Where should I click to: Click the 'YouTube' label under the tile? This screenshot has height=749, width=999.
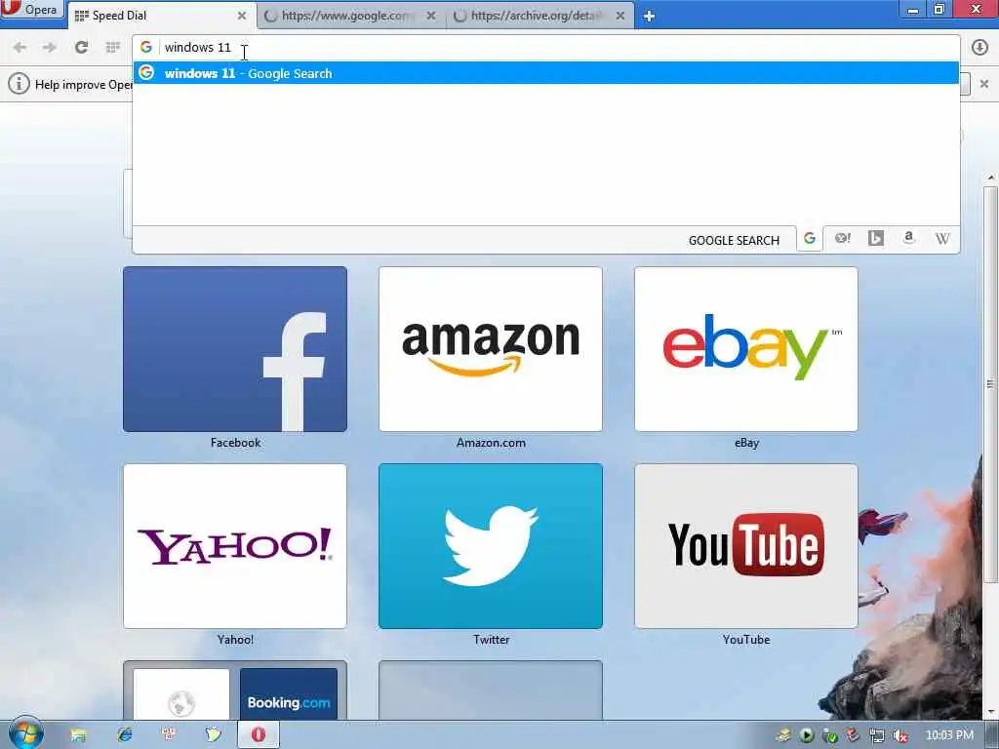pos(746,640)
